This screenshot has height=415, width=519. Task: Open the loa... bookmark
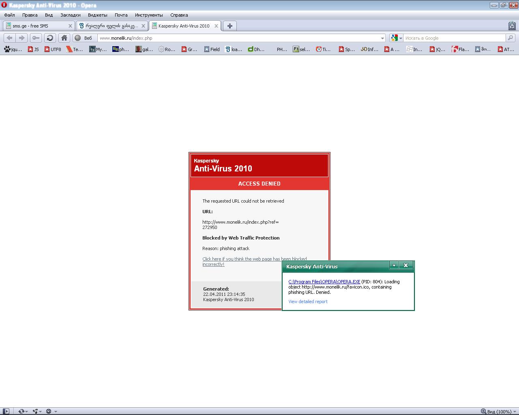pos(234,49)
